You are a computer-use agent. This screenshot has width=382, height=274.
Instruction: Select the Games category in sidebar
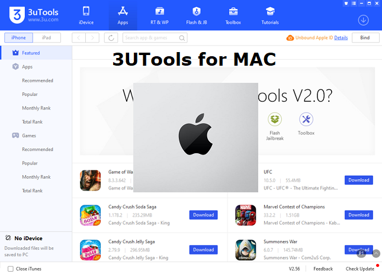(37, 136)
